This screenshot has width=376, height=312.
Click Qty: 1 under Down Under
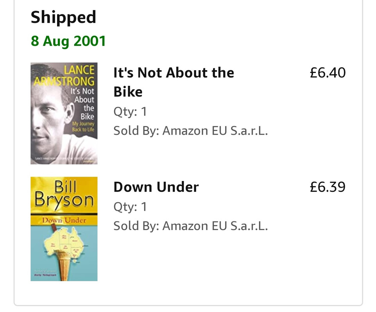click(x=130, y=207)
